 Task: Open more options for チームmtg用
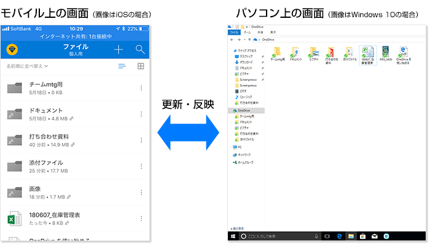141,88
